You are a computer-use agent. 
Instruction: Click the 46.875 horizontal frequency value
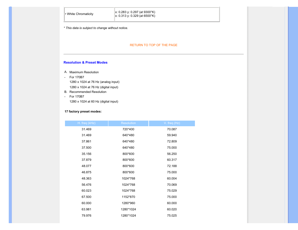[87, 172]
